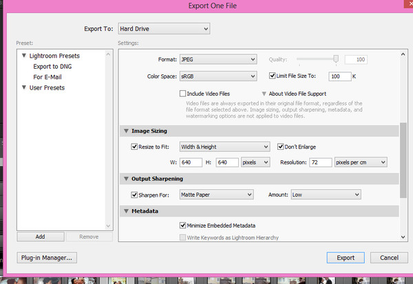This screenshot has width=413, height=284.
Task: Click the Export button
Action: (x=346, y=258)
